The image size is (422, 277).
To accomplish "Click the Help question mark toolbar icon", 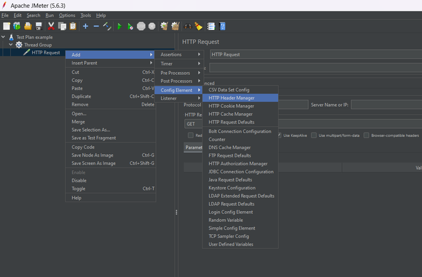I will pos(222,26).
